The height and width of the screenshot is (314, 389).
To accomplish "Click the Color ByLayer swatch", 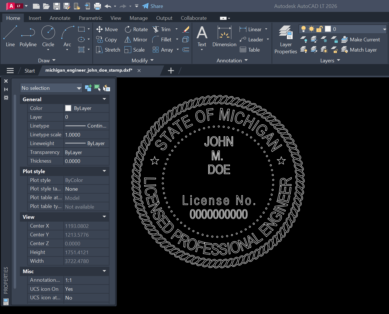I will [68, 108].
